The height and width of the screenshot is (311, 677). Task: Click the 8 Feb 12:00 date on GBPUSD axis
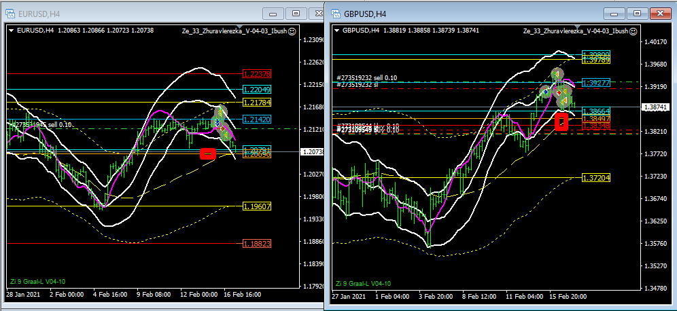479,297
